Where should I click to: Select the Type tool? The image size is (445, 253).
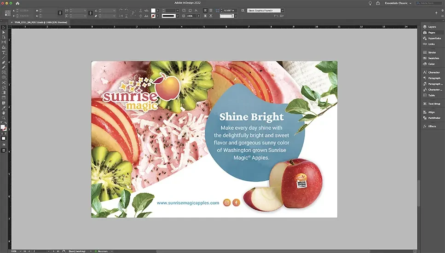[4, 52]
